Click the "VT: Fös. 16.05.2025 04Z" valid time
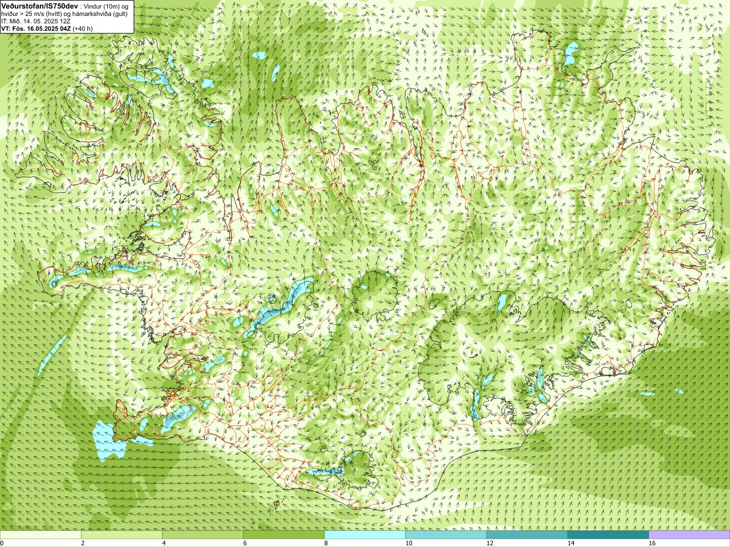Viewport: 730px width, 547px height. (x=36, y=28)
